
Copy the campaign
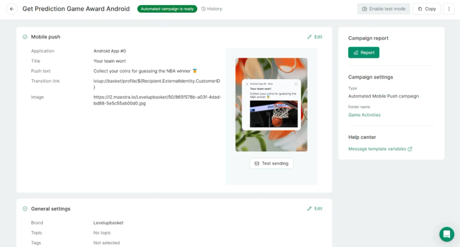click(x=427, y=9)
